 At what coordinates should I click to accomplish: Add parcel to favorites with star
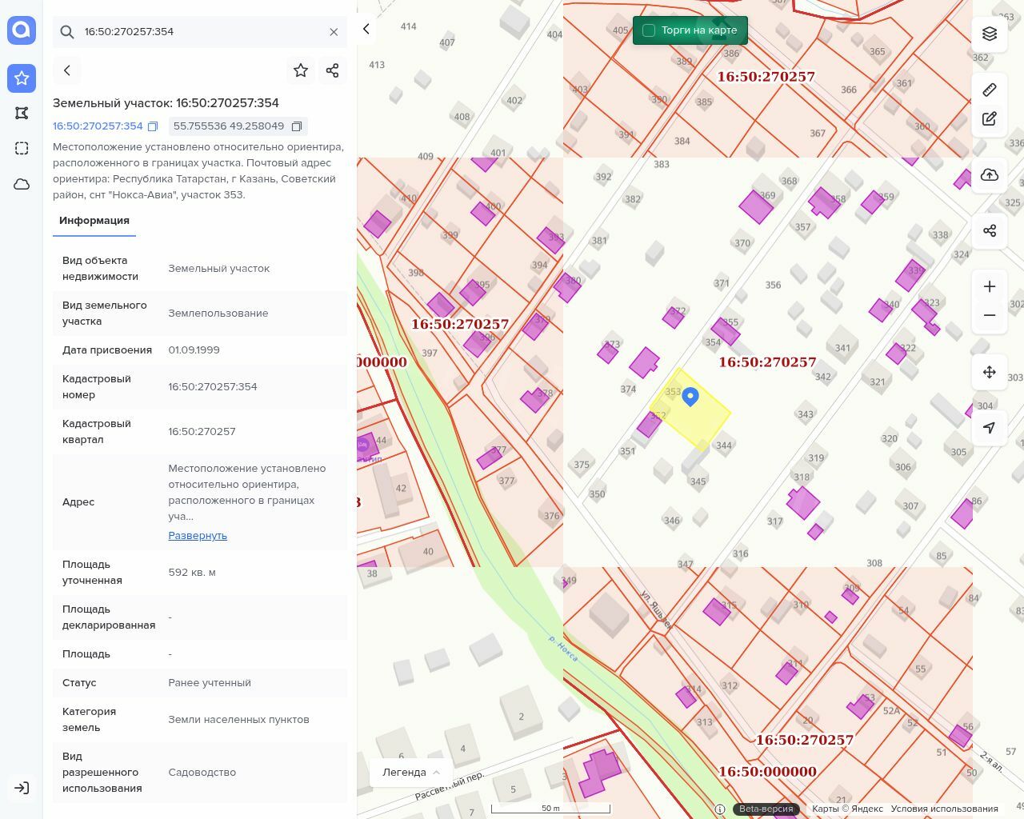[301, 70]
